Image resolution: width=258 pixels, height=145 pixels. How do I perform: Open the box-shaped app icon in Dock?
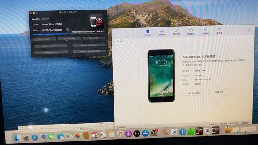pyautogui.click(x=227, y=130)
